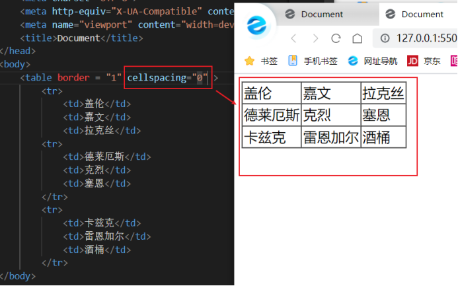458x286 pixels.
Task: Click the address bar showing 127.0.0.1
Action: [415, 38]
